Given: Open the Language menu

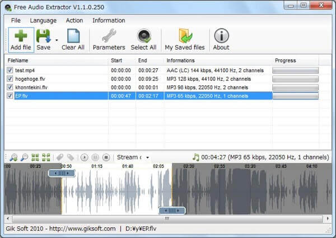Looking at the screenshot, I should point(43,20).
